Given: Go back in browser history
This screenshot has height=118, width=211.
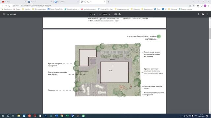Looking at the screenshot, I should pyautogui.click(x=2, y=6).
